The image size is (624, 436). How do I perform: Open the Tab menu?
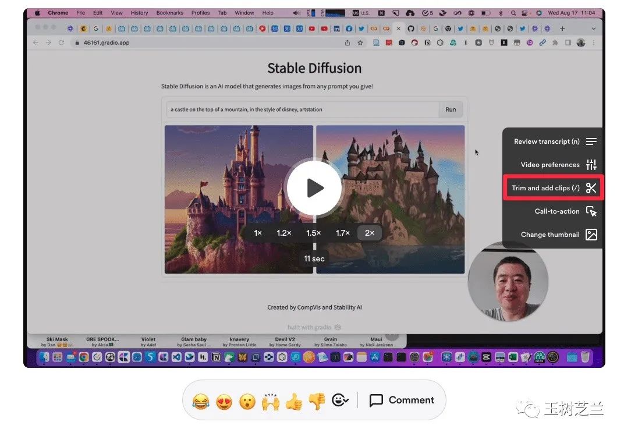(x=222, y=13)
